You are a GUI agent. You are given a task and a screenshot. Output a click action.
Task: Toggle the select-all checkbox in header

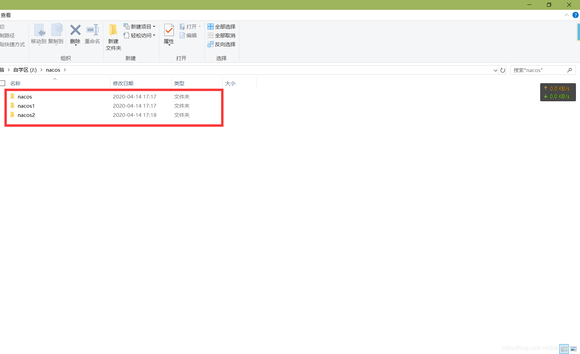coord(3,83)
